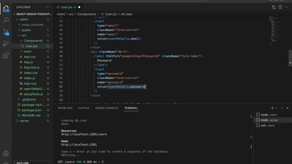Switch to the Output tab
The height and width of the screenshot is (164, 292).
(x=84, y=108)
